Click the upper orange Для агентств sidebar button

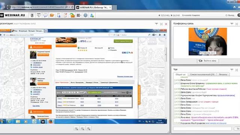point(40,47)
